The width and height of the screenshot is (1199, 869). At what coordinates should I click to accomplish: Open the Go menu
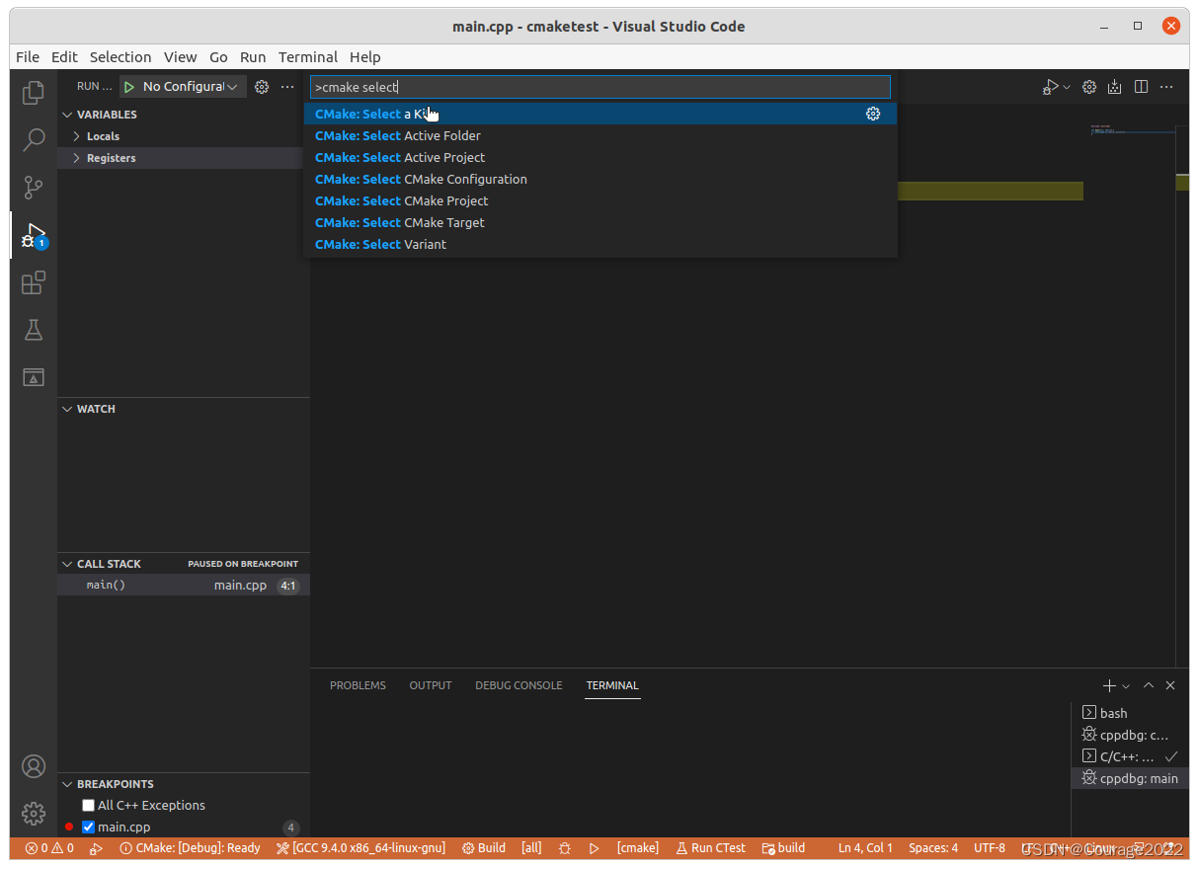coord(218,57)
